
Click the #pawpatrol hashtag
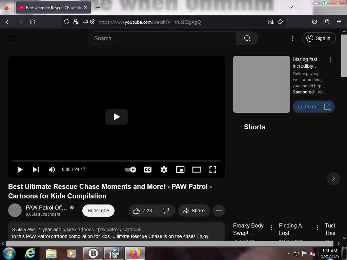tap(107, 230)
